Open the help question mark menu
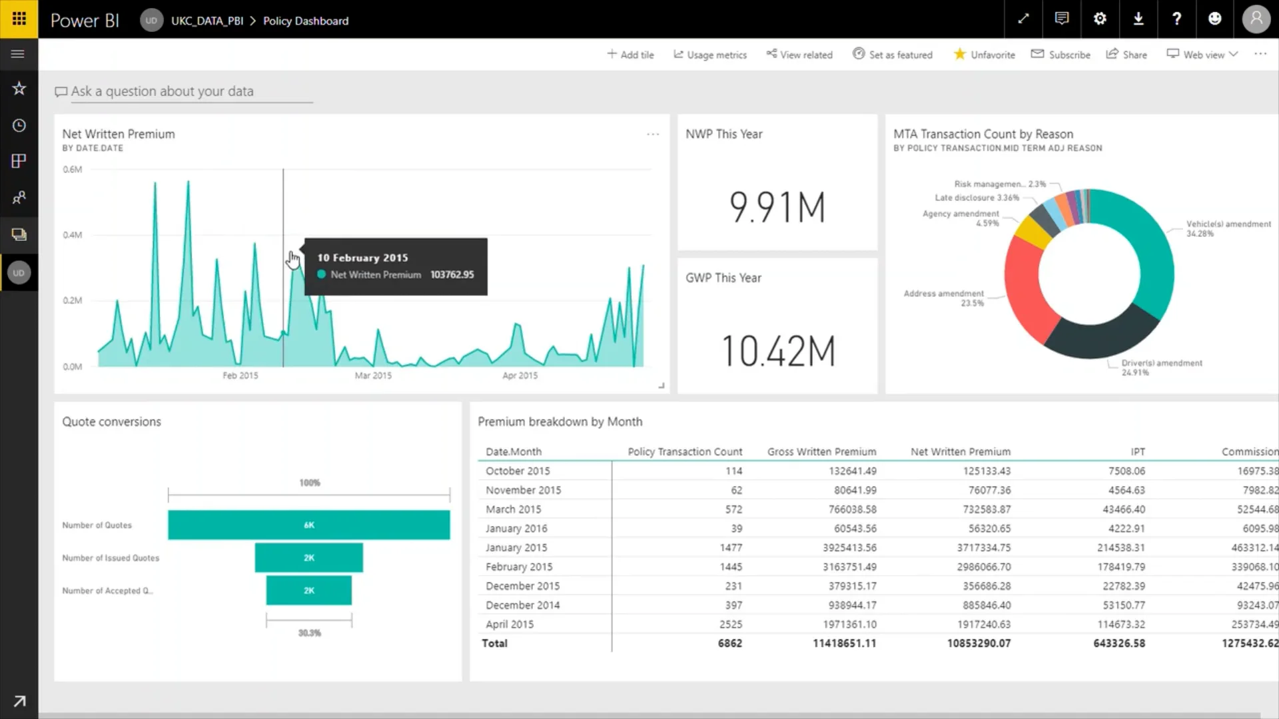1279x719 pixels. [x=1176, y=19]
